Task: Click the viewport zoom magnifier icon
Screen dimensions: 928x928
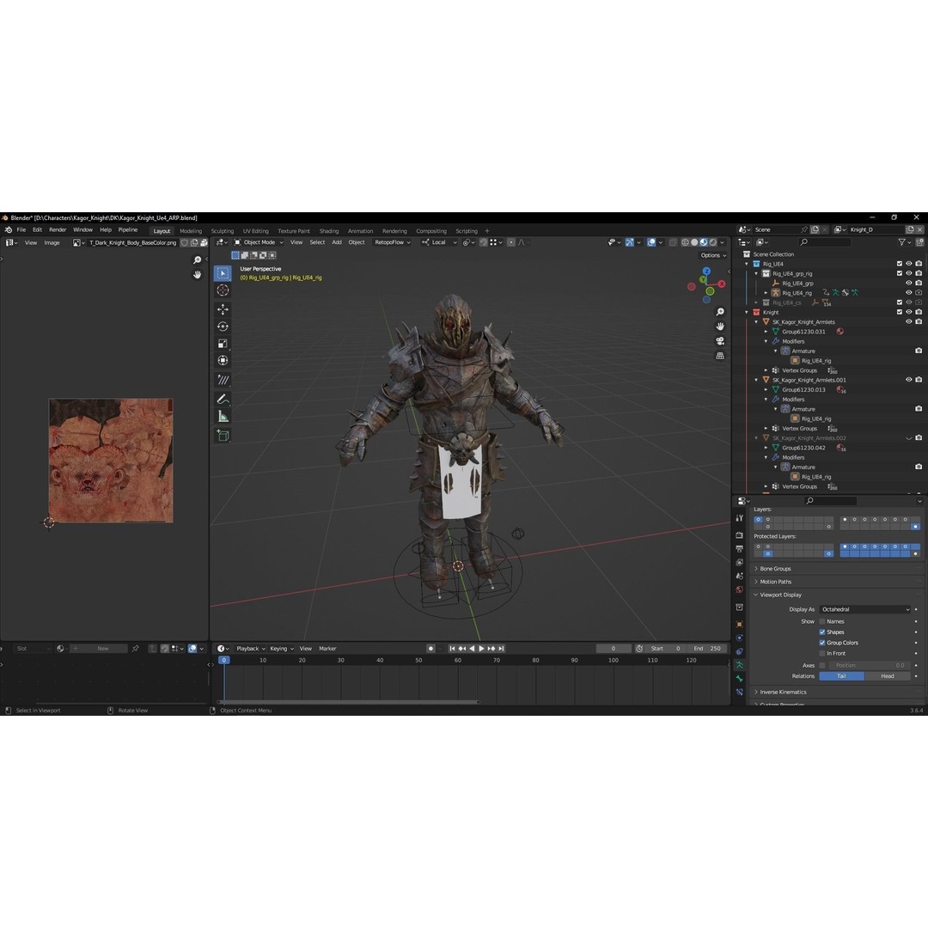Action: pyautogui.click(x=720, y=312)
